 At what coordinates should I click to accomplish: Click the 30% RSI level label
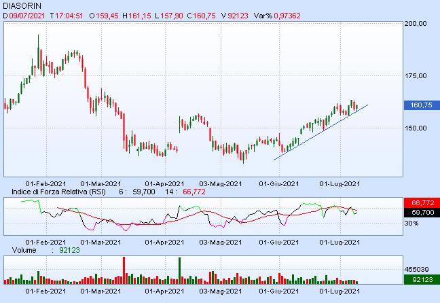coord(411,224)
